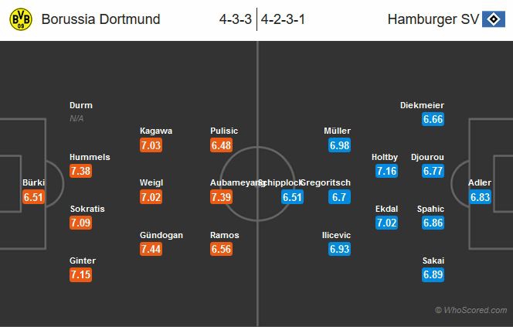Select Dortmund's 4-3-3 formation label
513x327 pixels.
[x=236, y=19]
